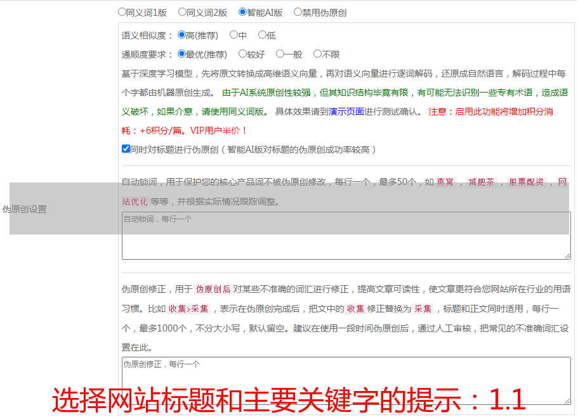Click the 伪原创后 highlighted term
This screenshot has height=417, width=578.
point(213,289)
